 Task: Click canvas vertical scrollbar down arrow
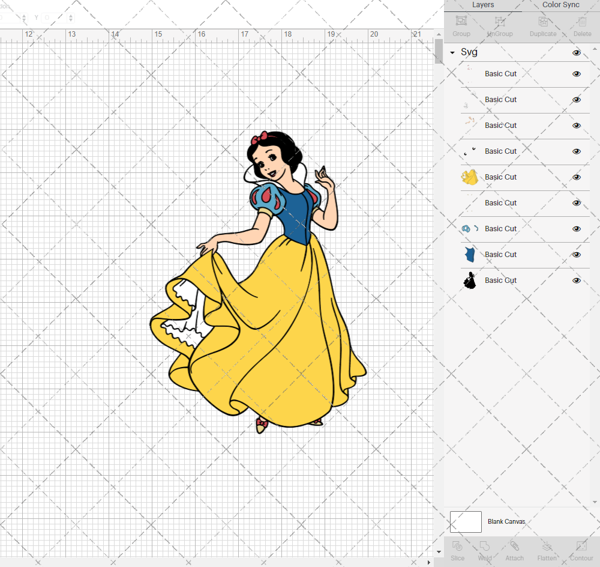point(439,552)
